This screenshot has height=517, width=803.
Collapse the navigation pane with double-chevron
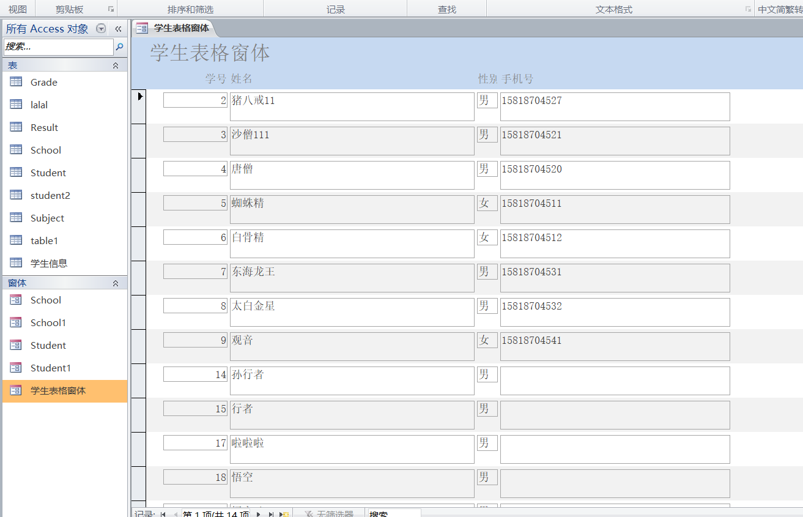tap(118, 29)
